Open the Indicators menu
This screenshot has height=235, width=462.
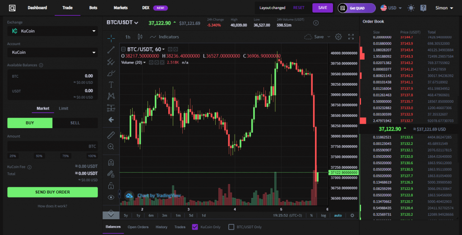[x=164, y=37]
